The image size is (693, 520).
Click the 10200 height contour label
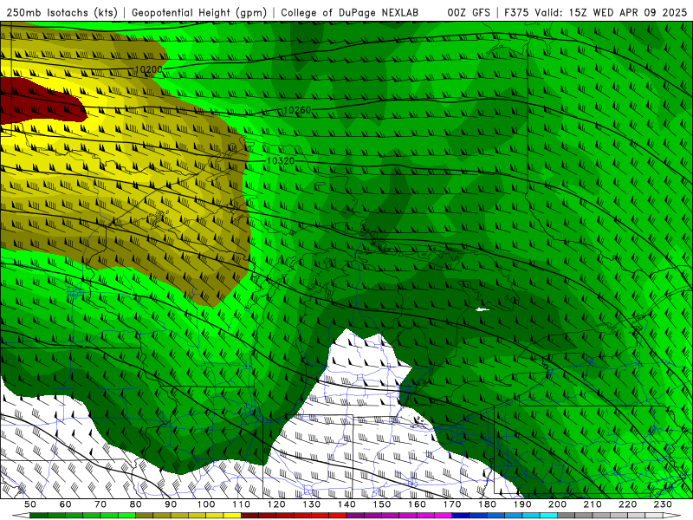(148, 69)
